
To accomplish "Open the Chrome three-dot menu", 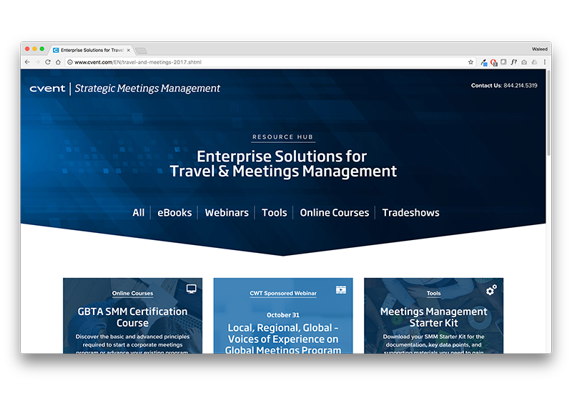I will 545,62.
